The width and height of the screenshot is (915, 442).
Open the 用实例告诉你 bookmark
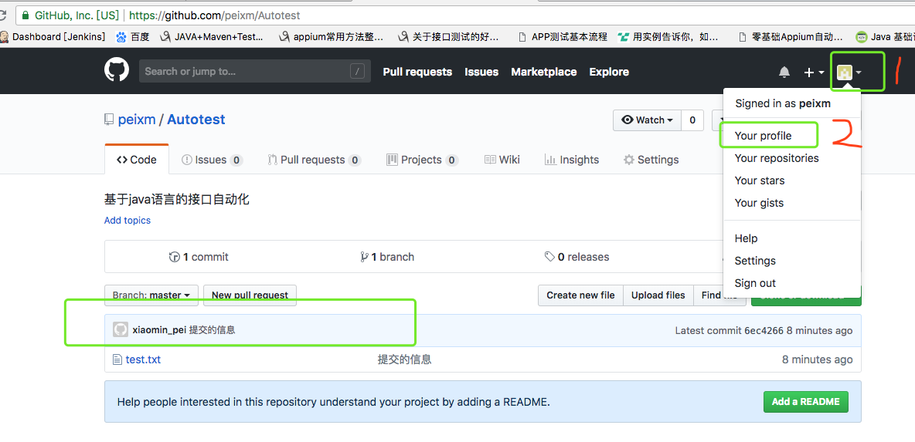[668, 37]
